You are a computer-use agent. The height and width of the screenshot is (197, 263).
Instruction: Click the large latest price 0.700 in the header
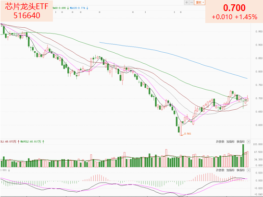click(234, 8)
